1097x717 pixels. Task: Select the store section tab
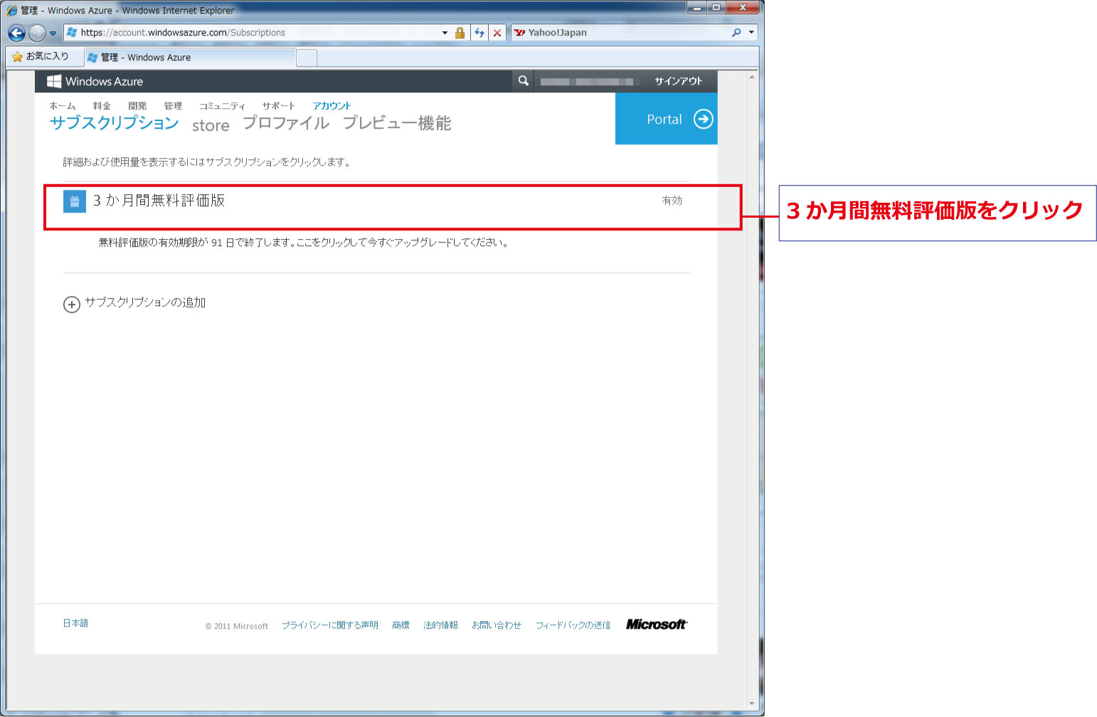click(211, 125)
